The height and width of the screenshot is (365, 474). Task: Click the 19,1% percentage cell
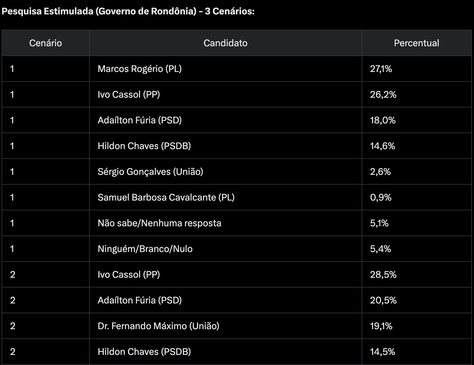click(381, 326)
